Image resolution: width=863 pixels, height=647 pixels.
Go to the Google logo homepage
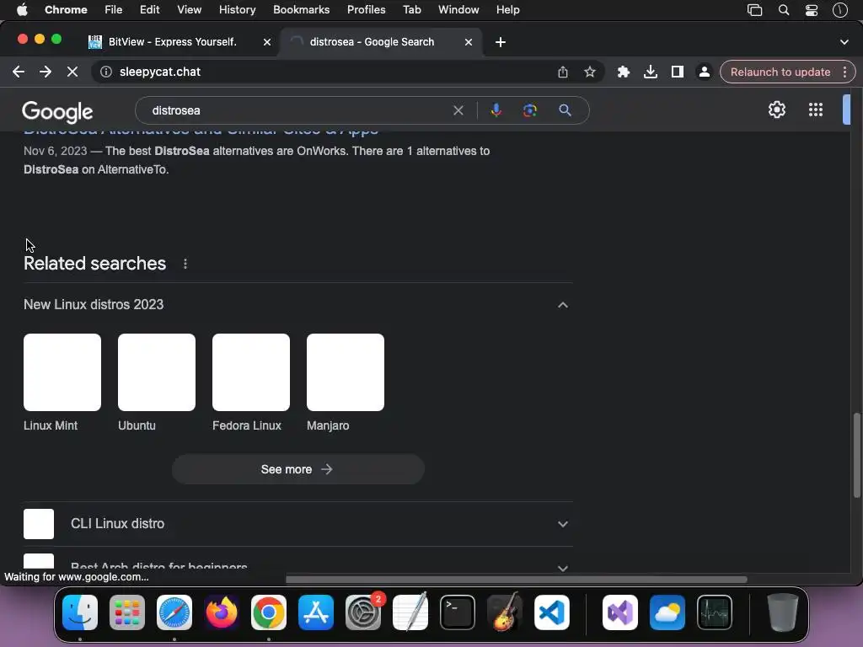tap(57, 112)
